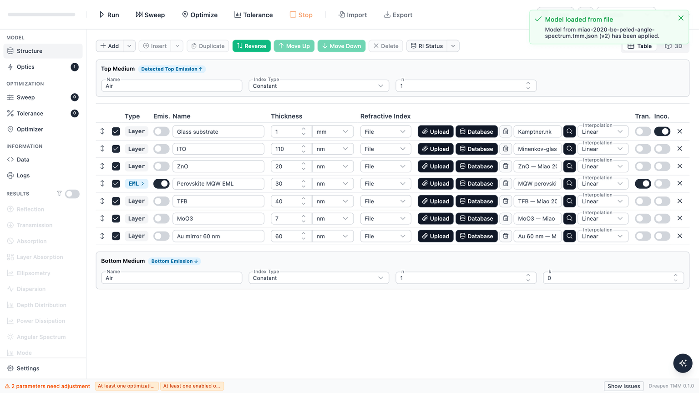Uncheck the Glass substrate layer checkbox
Screen dimensions: 699x393
pyautogui.click(x=116, y=131)
